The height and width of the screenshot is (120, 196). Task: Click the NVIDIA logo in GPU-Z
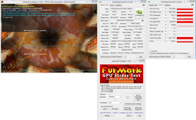(x=139, y=13)
